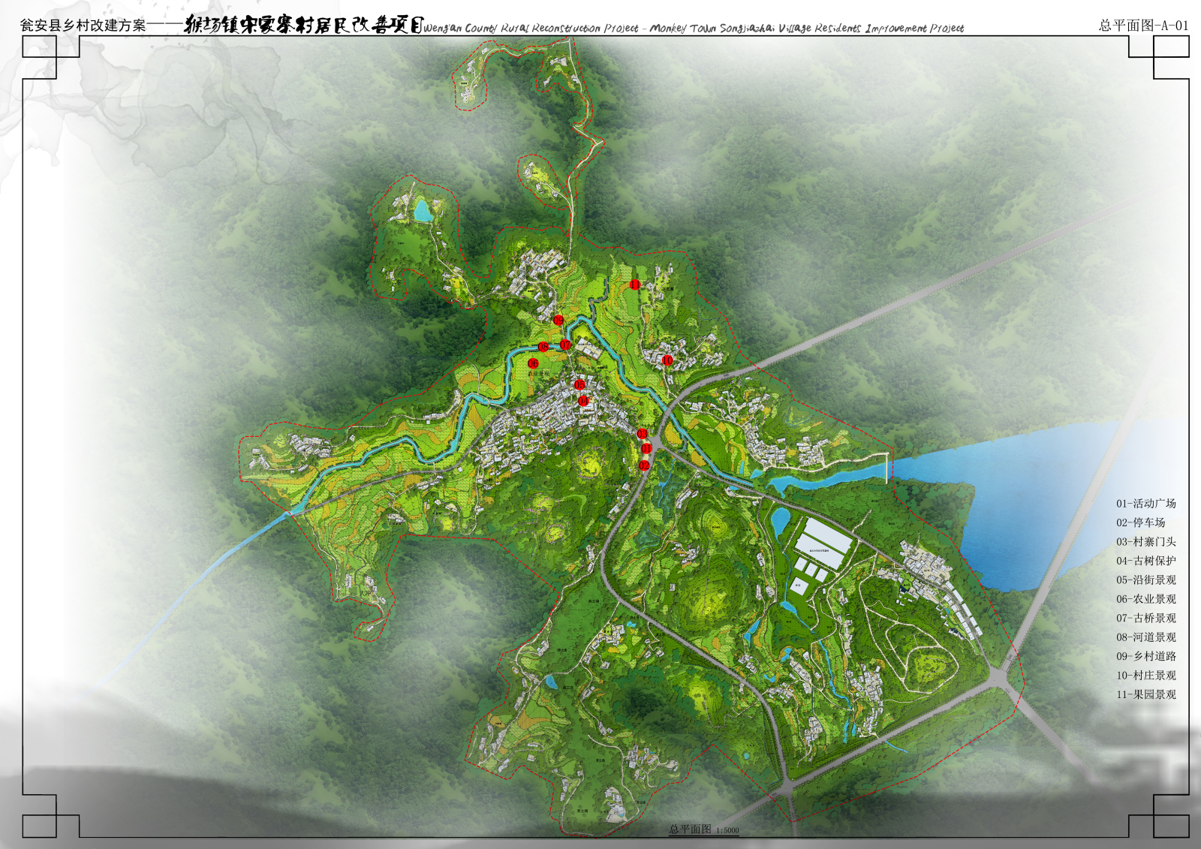The height and width of the screenshot is (849, 1201).
Task: Select legend entry 01-活动广场
Action: click(1145, 504)
